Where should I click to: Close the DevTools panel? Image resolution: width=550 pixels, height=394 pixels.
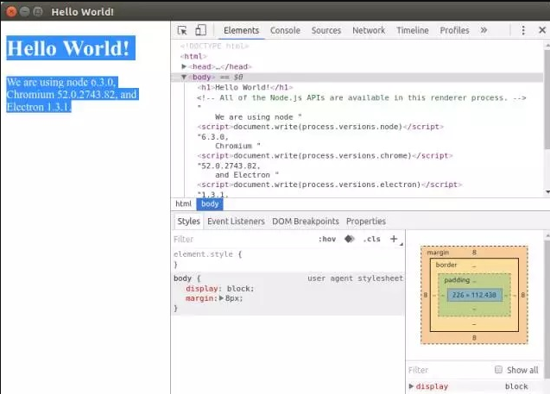coord(542,30)
